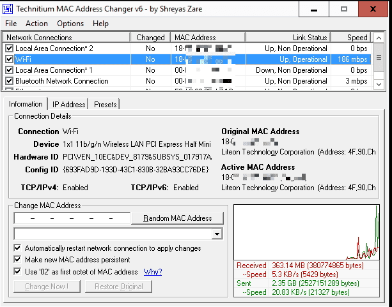
Task: Open the Action menu
Action: [x=36, y=24]
